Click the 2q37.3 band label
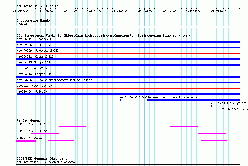The height and width of the screenshot is (166, 248). coord(22,24)
